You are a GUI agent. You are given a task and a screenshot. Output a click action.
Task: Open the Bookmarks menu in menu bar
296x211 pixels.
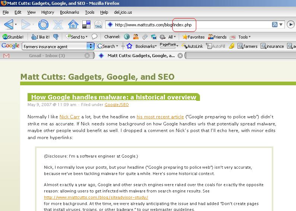(x=69, y=12)
